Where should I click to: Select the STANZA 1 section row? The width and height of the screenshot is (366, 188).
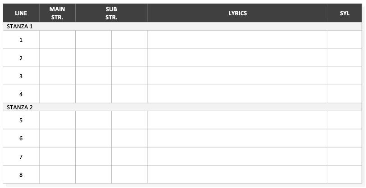coord(182,27)
